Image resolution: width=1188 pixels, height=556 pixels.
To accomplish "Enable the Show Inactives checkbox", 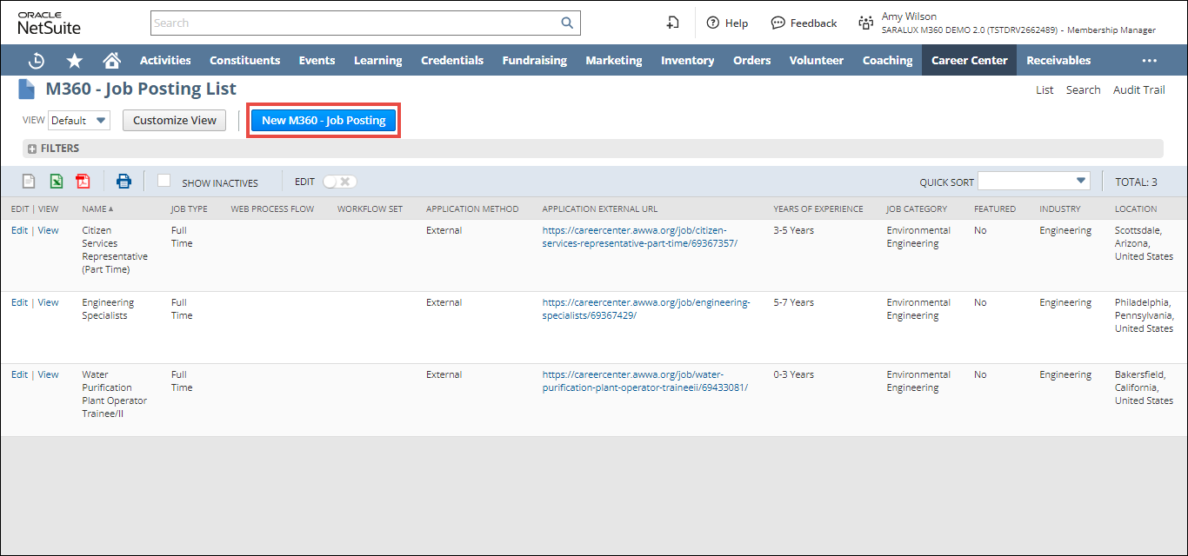I will coord(164,181).
